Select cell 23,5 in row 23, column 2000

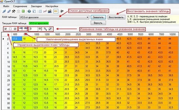[69, 75]
